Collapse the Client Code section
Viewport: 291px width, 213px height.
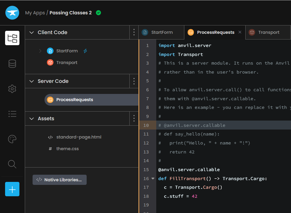32,32
